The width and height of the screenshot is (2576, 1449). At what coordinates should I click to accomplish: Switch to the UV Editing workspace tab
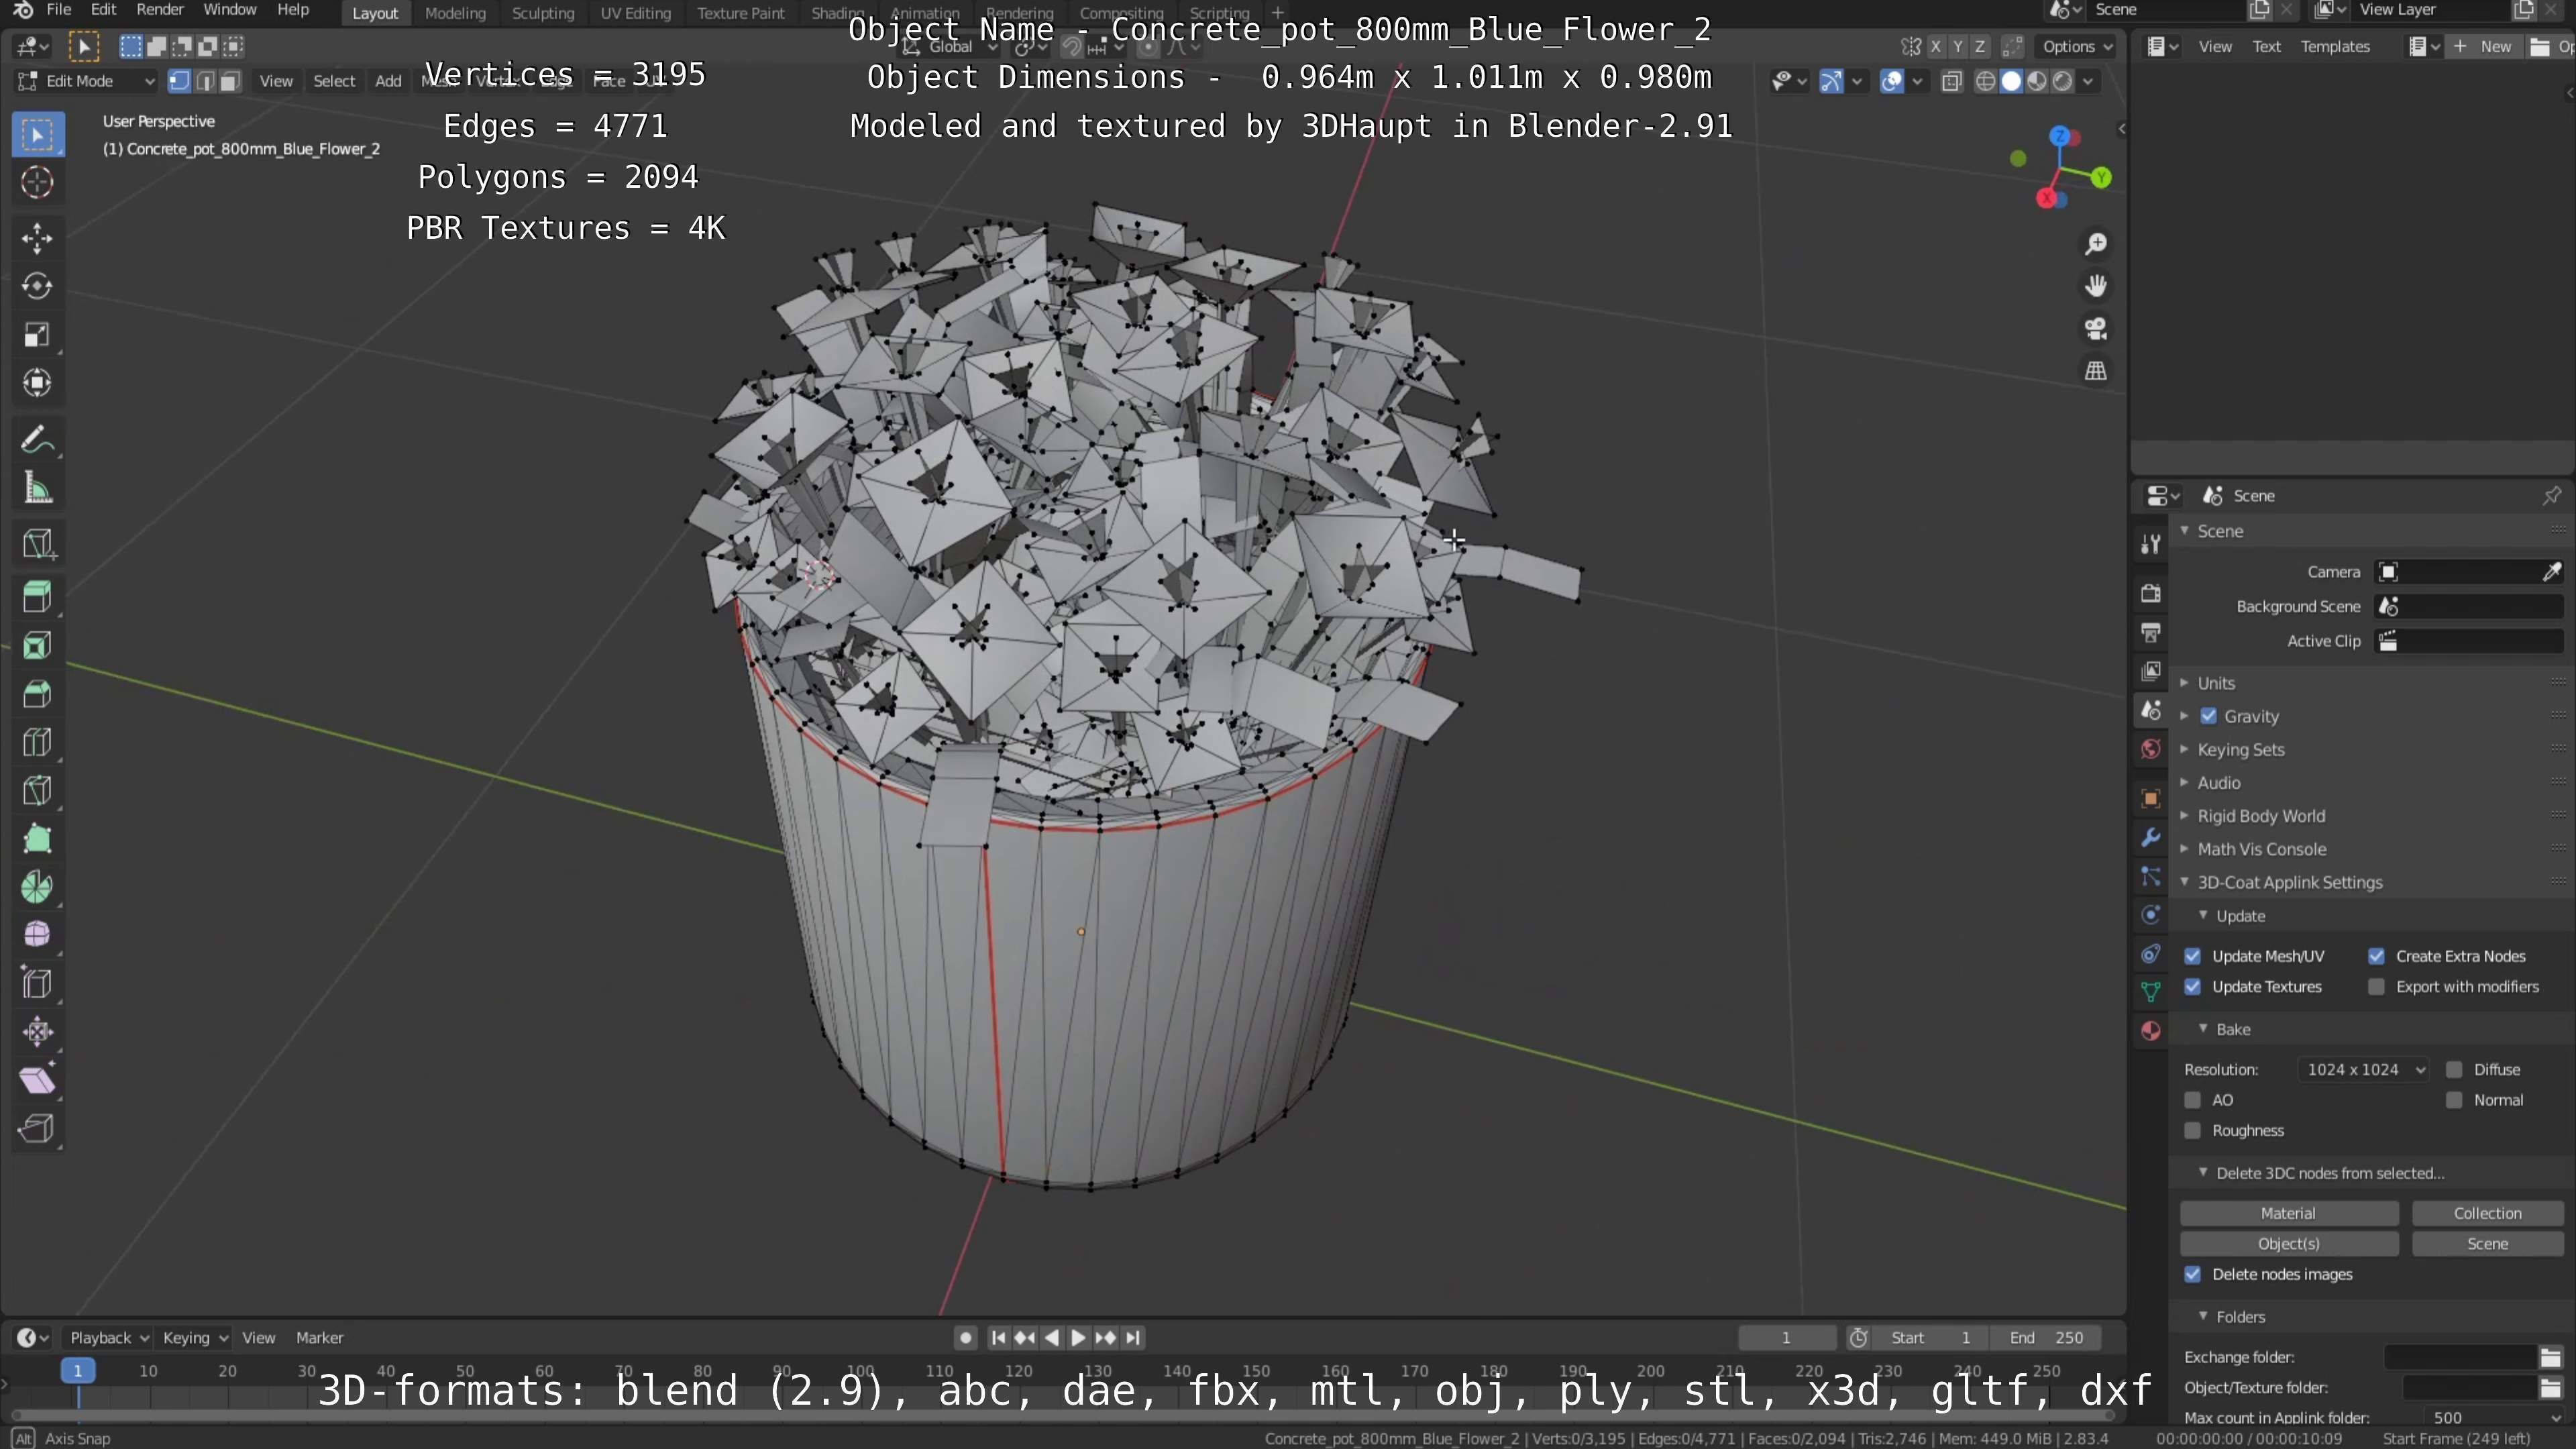(x=635, y=13)
